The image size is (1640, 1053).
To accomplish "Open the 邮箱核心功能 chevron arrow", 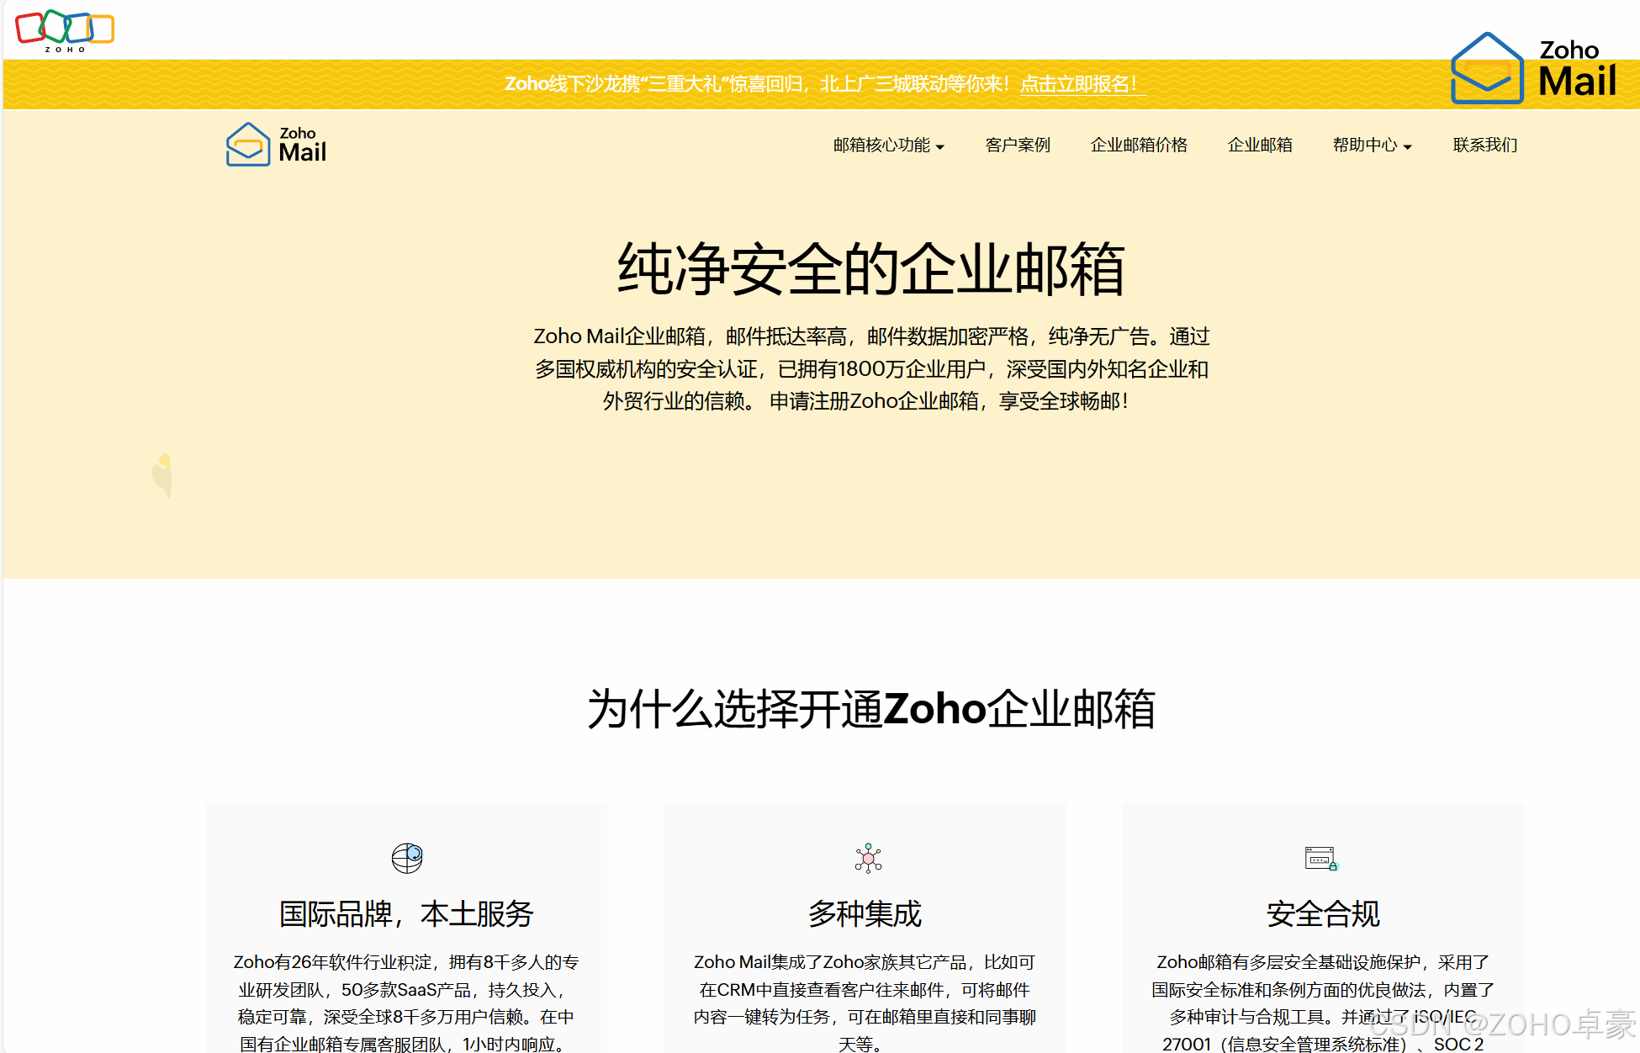I will coord(942,146).
